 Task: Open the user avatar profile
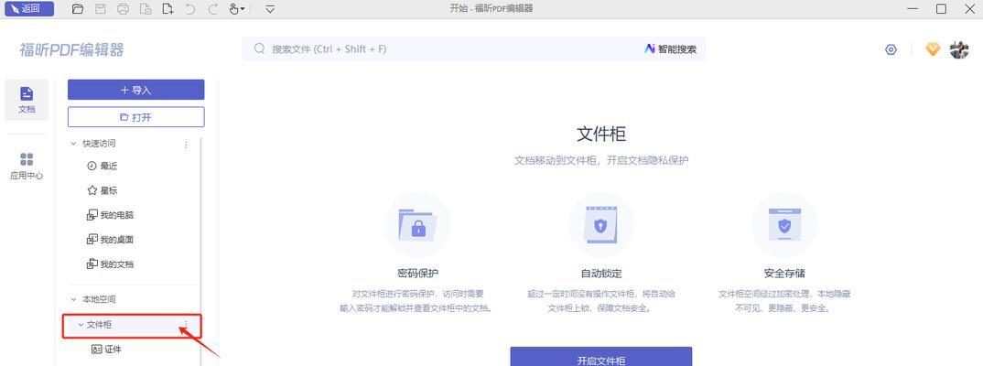(x=959, y=49)
